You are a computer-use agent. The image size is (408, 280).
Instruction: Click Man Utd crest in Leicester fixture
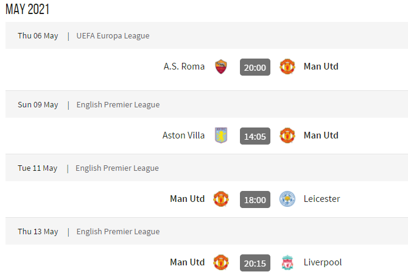point(221,199)
